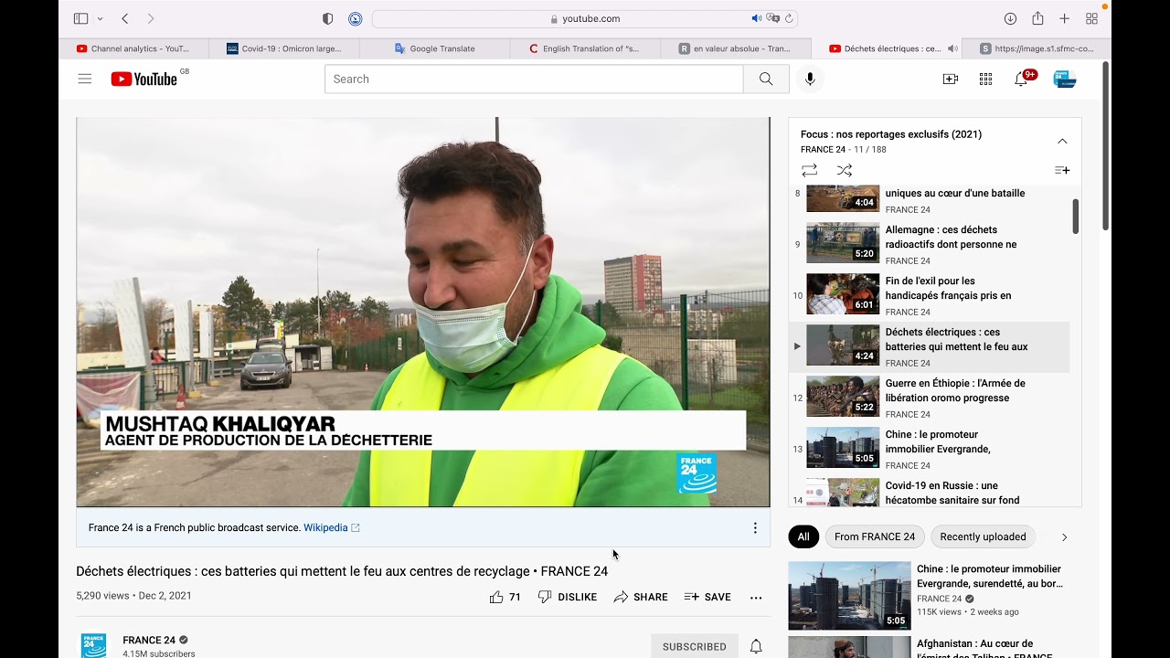Select the 'All' filter chip

pyautogui.click(x=803, y=536)
